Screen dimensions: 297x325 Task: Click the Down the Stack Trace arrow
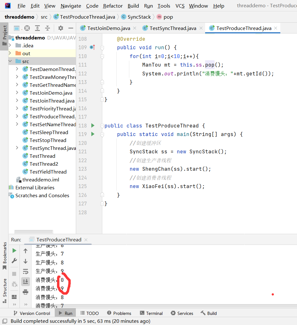25,261
